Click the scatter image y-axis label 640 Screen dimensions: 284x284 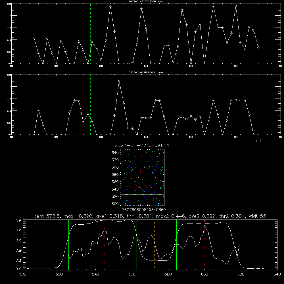(x=115, y=153)
